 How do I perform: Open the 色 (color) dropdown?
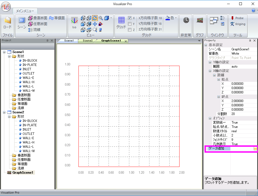point(171,18)
